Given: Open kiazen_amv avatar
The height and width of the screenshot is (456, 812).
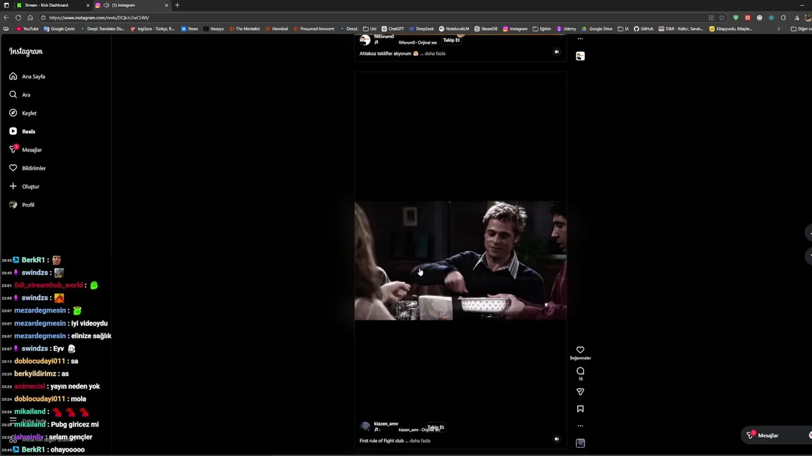Looking at the screenshot, I should click(365, 427).
